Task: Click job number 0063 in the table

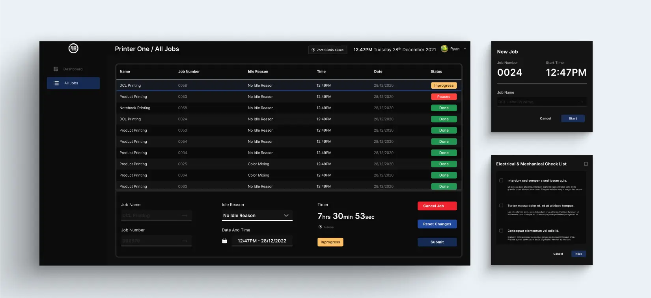Action: click(183, 186)
